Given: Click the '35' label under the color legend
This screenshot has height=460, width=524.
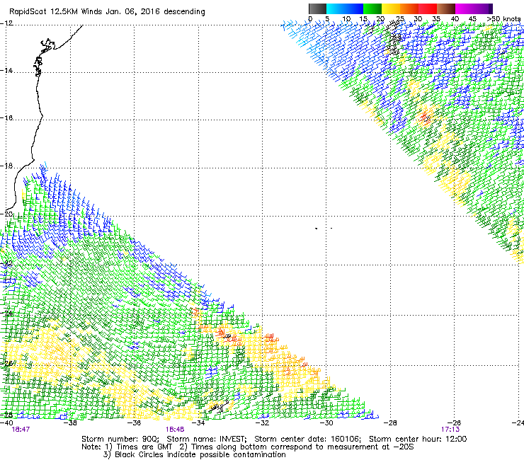Looking at the screenshot, I should 436,19.
